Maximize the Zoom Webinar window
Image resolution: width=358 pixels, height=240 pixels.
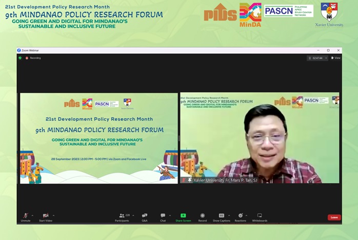pos(328,50)
